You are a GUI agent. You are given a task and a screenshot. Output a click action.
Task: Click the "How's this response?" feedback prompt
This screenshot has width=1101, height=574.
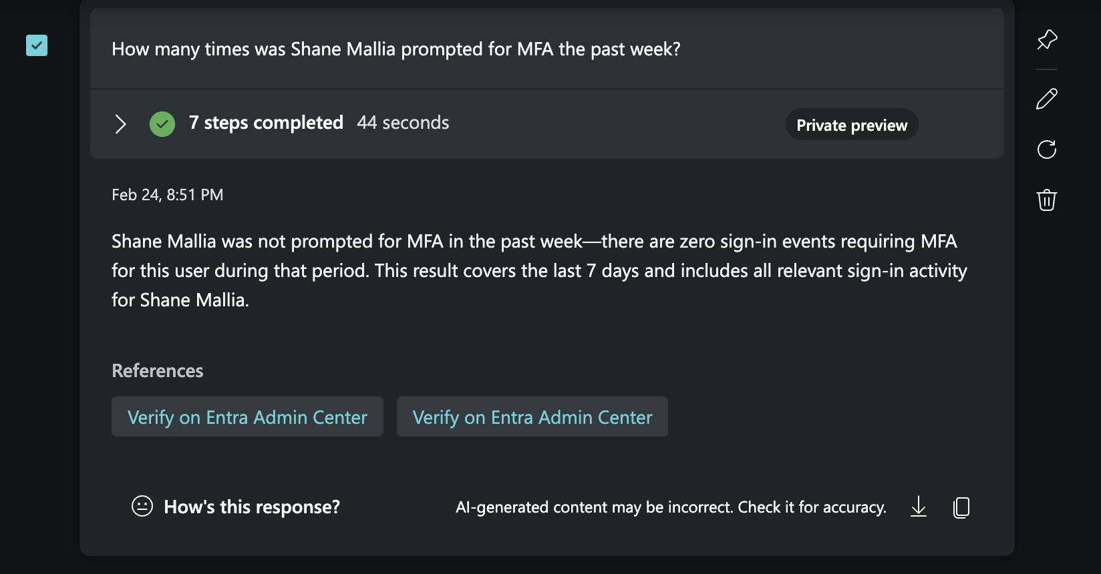coord(252,507)
